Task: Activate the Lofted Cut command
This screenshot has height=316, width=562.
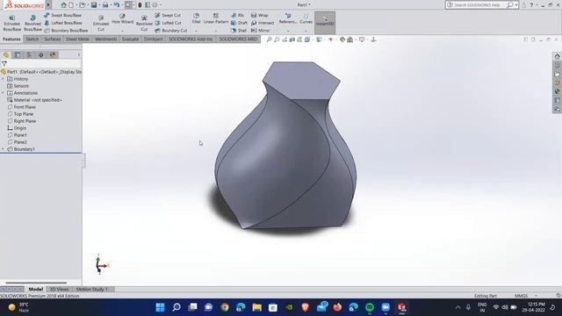Action: (x=168, y=23)
